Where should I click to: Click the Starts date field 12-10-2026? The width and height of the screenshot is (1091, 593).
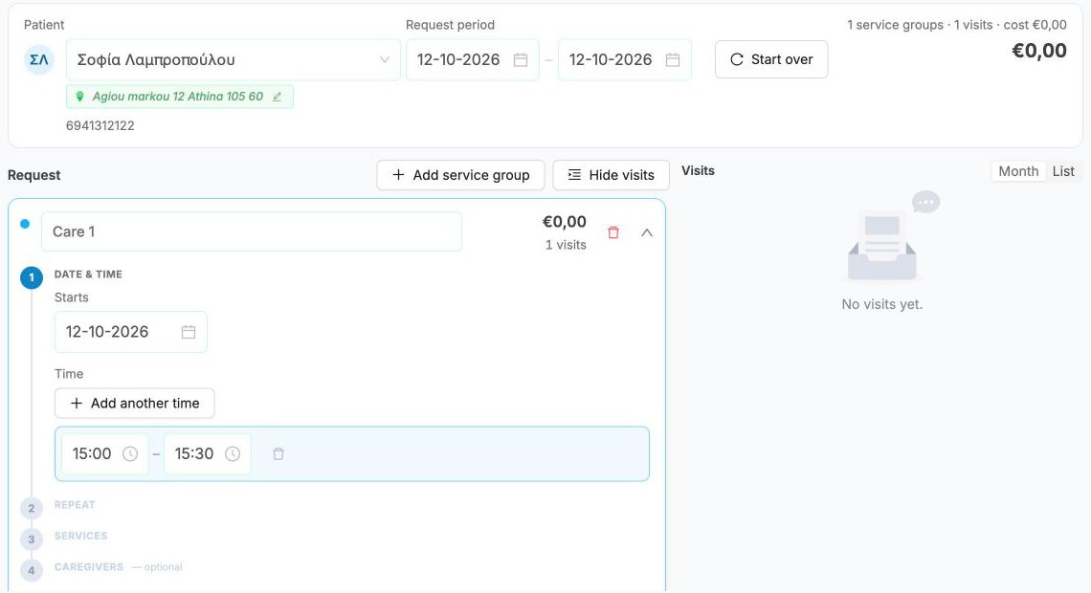131,332
